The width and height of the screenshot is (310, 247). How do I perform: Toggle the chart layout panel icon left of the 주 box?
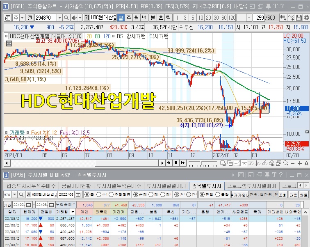click(7, 18)
